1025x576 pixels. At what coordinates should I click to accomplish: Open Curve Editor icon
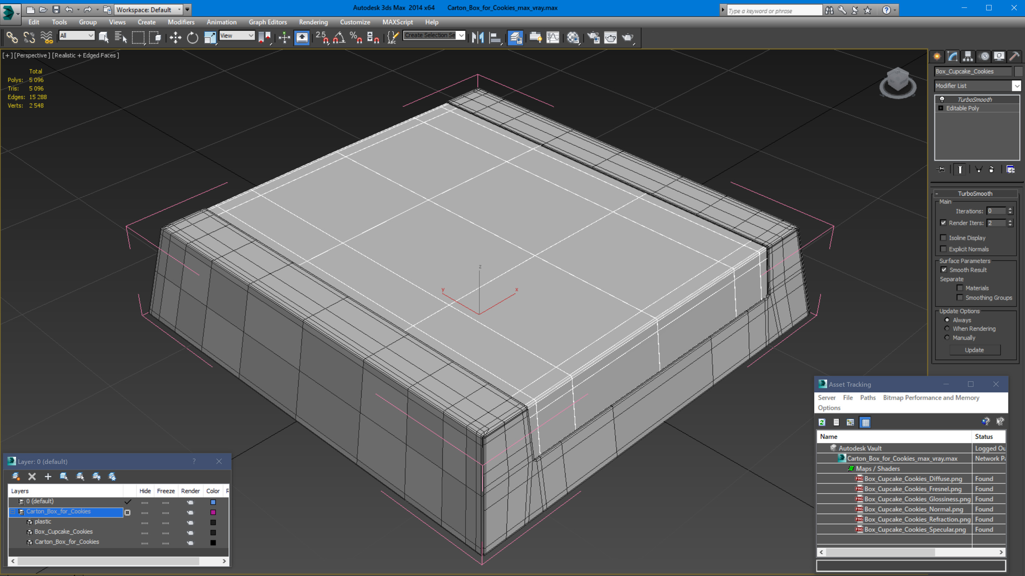tap(553, 38)
